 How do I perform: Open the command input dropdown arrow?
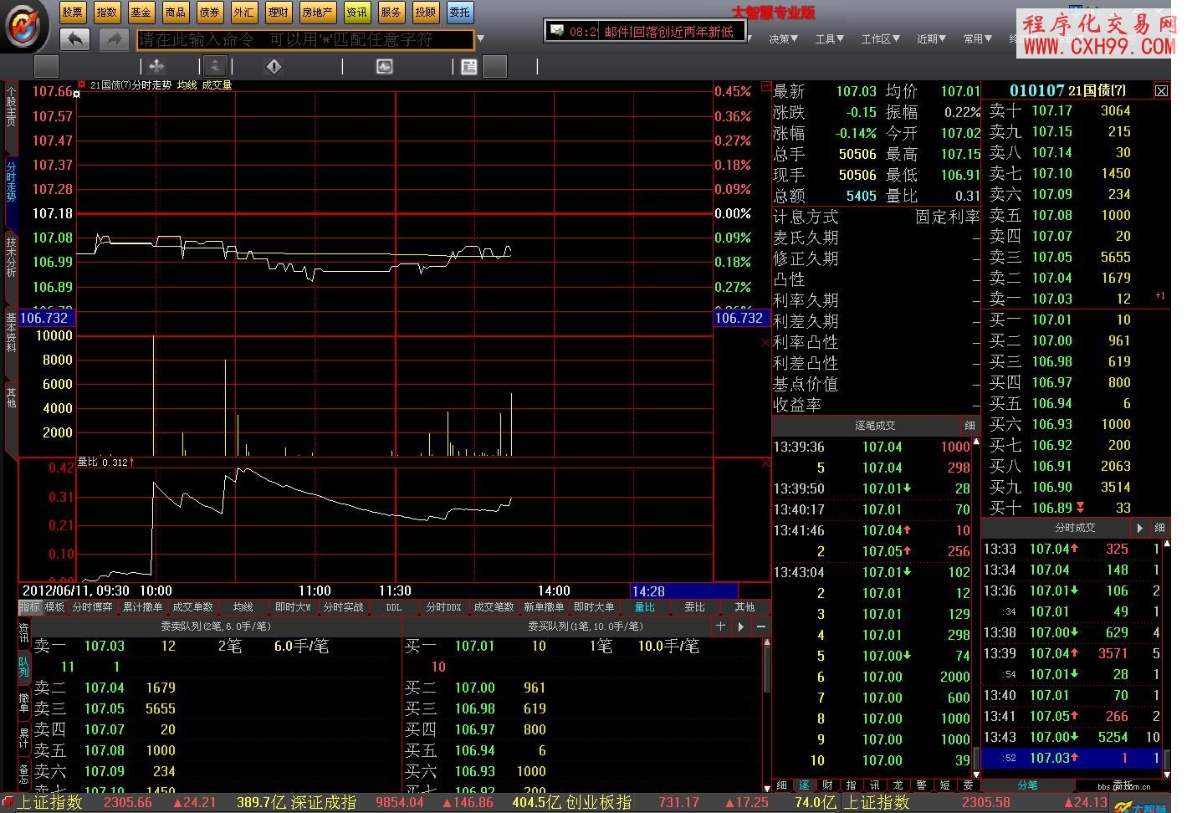[x=480, y=39]
